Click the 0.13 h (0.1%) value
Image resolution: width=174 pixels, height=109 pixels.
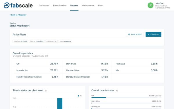pyautogui.click(x=157, y=101)
